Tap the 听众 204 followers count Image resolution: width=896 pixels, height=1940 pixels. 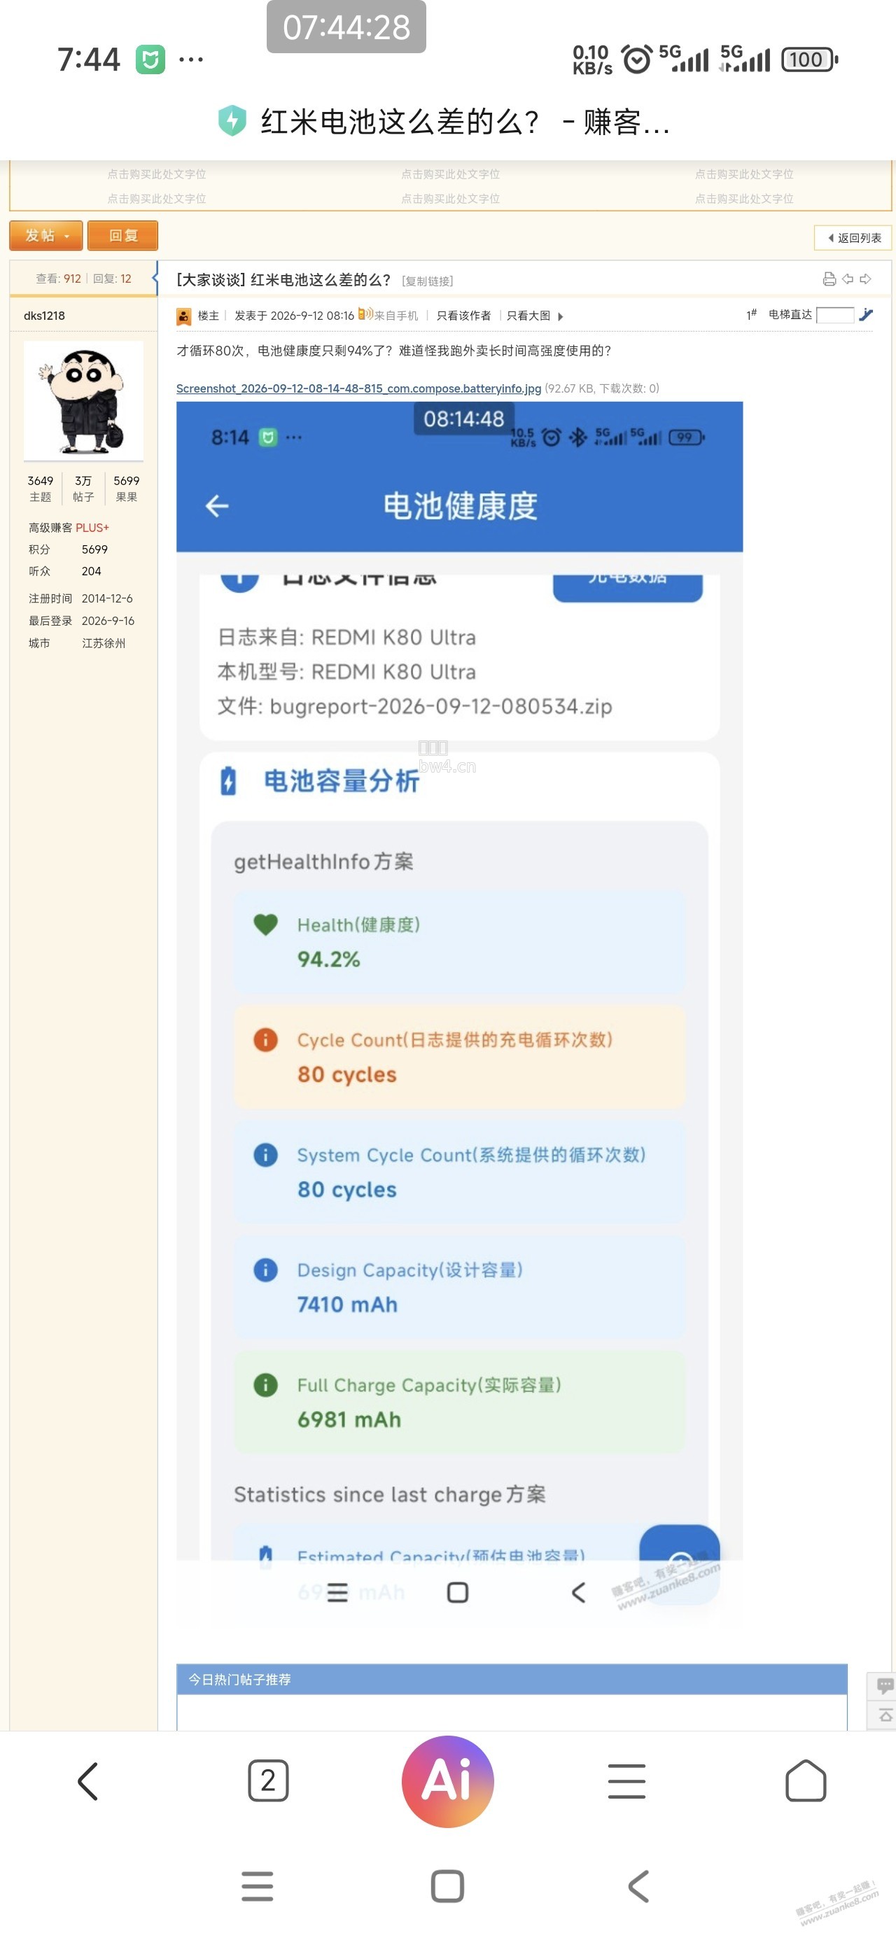pos(65,572)
